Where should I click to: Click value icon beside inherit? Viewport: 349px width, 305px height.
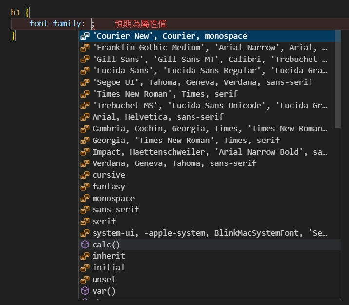85,256
